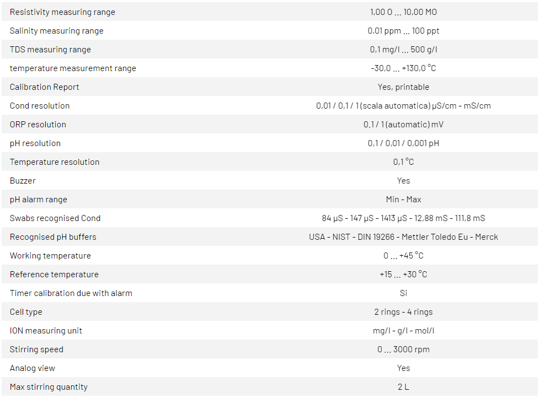Image resolution: width=539 pixels, height=398 pixels.
Task: Click the Calibration Report row label
Action: (x=44, y=87)
